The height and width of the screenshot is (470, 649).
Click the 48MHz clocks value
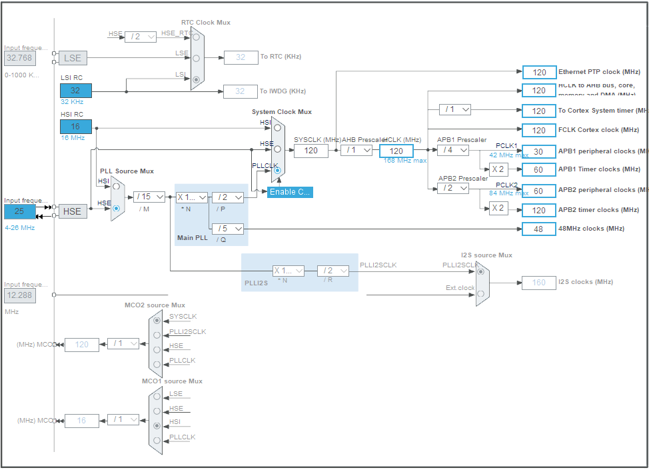pos(539,229)
